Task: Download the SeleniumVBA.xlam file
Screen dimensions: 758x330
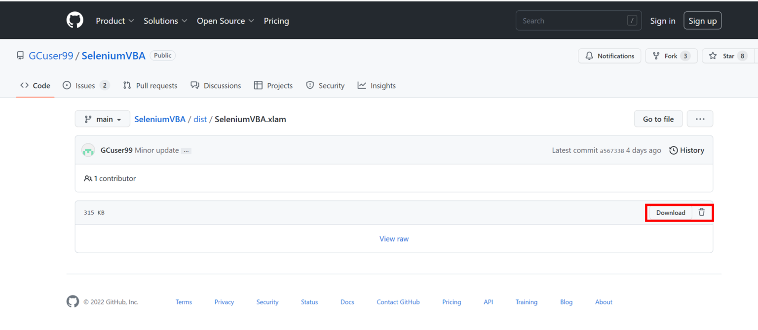Action: click(670, 213)
